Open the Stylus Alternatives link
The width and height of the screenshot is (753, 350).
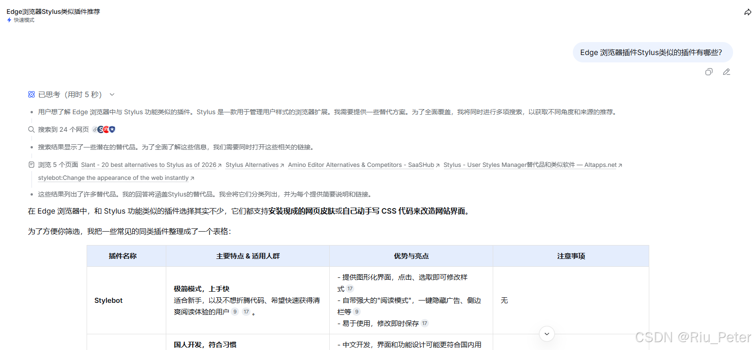click(x=255, y=165)
